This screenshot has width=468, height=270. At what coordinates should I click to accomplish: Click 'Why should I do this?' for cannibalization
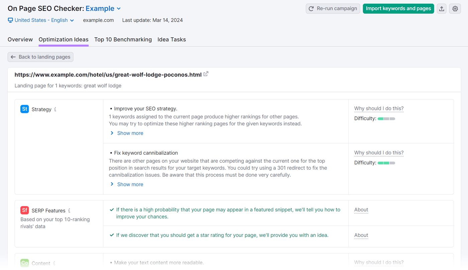click(x=379, y=152)
